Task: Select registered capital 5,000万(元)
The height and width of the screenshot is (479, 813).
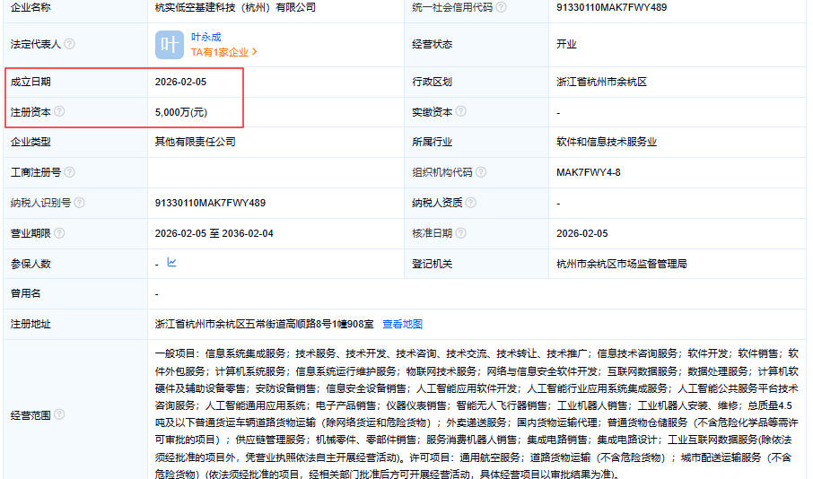Action: 181,112
